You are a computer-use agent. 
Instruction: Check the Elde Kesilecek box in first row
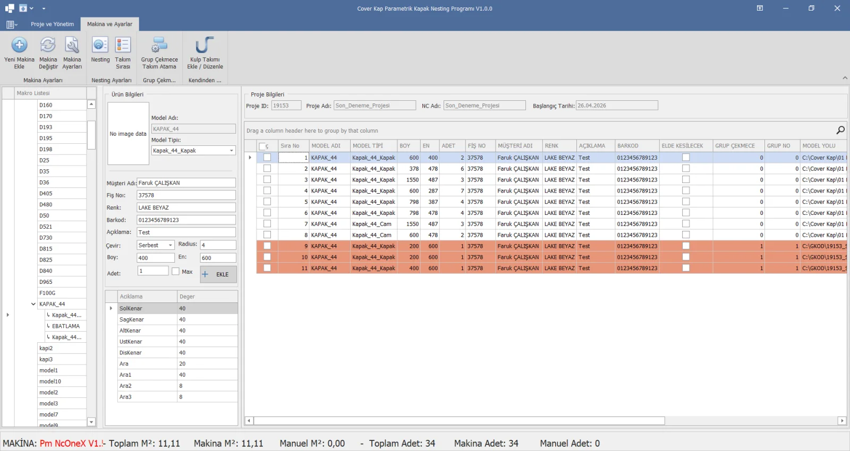click(x=686, y=158)
